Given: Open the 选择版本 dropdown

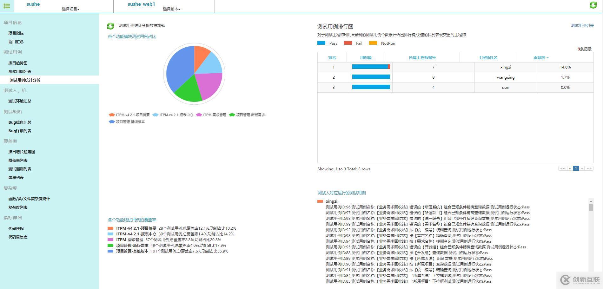Looking at the screenshot, I should (171, 9).
